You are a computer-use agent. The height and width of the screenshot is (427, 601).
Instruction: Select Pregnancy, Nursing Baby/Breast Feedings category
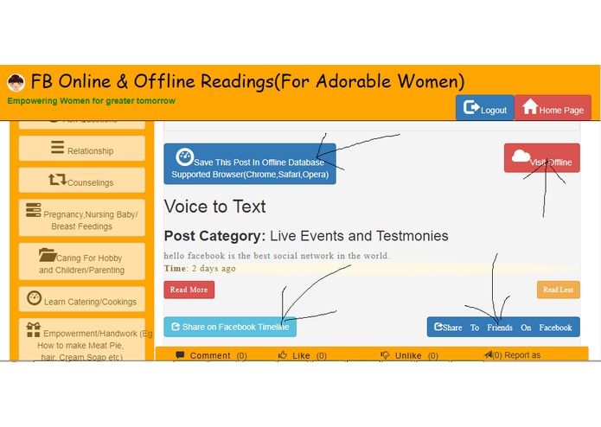(82, 218)
